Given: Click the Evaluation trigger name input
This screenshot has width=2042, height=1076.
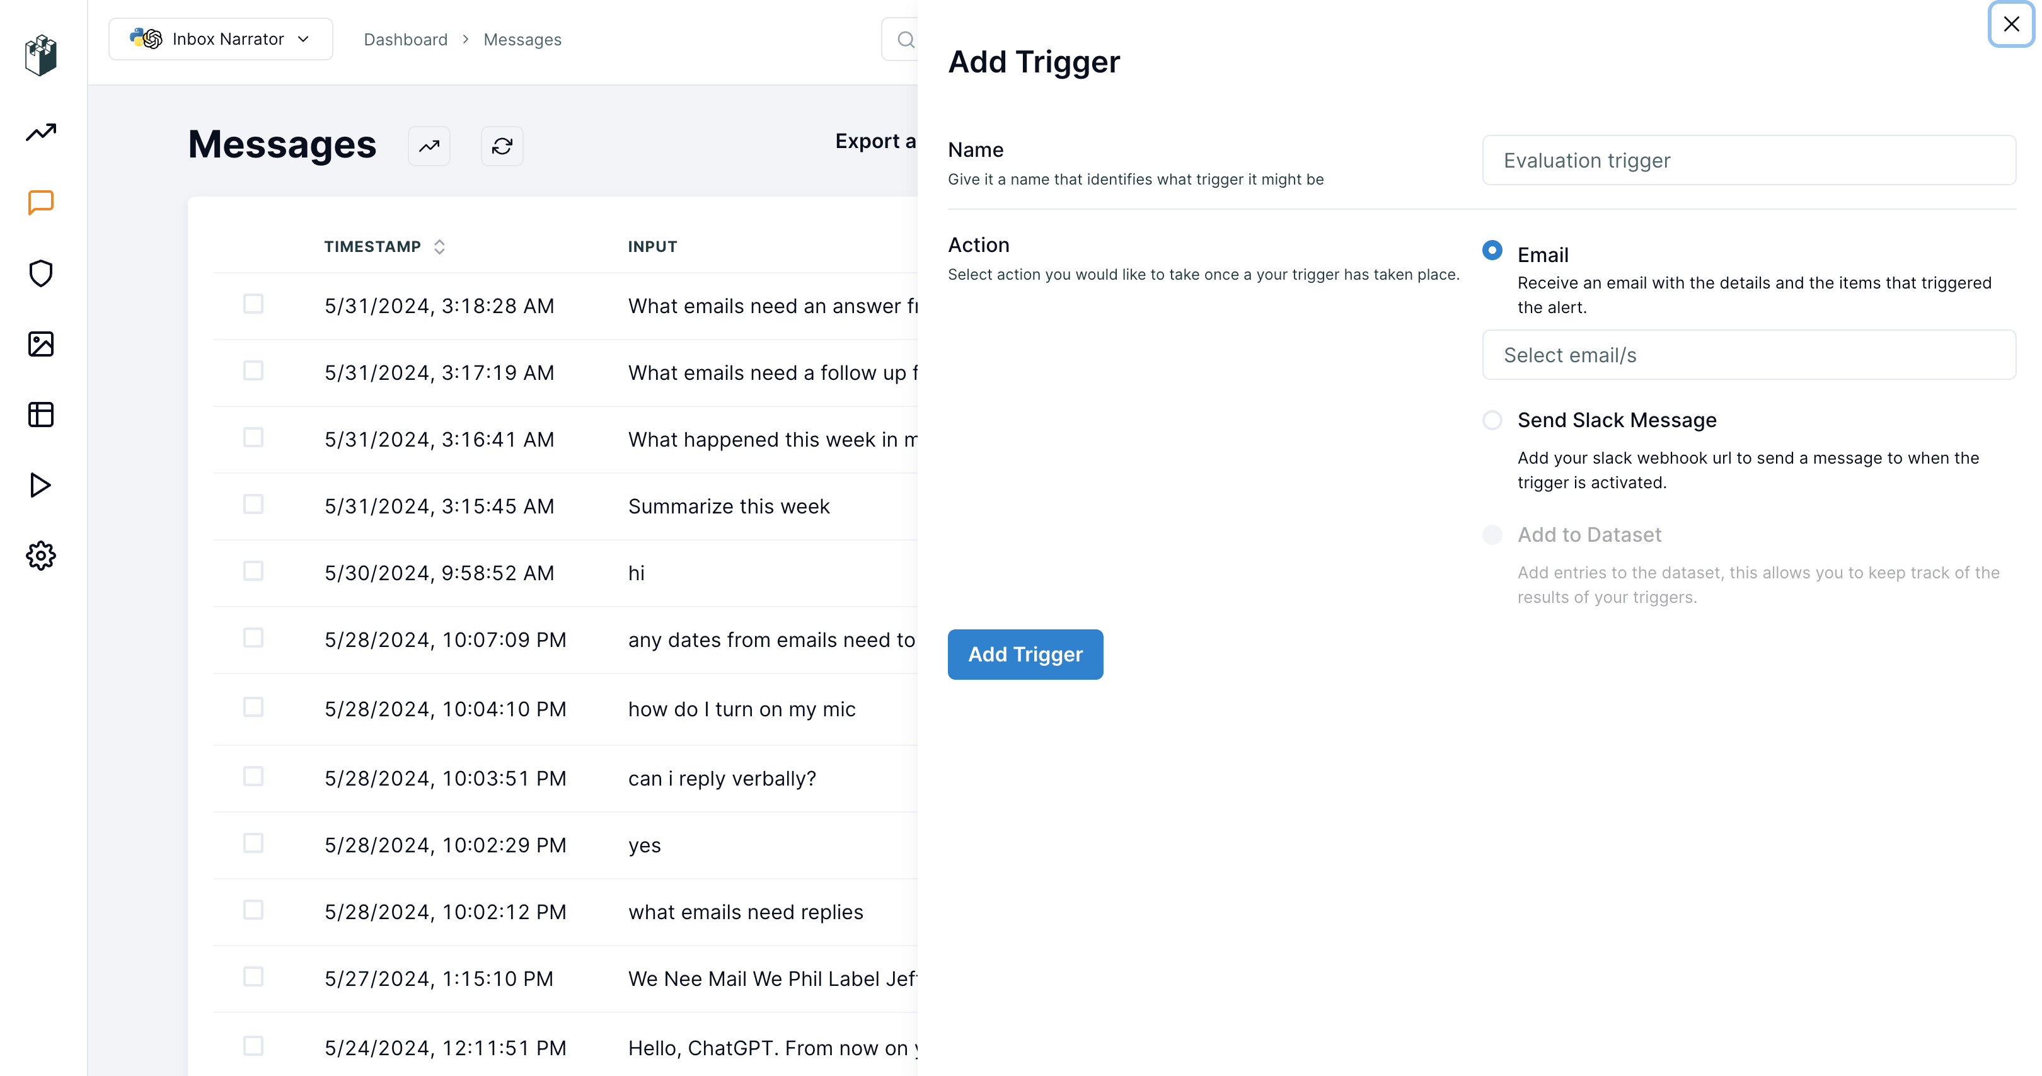Looking at the screenshot, I should tap(1748, 160).
